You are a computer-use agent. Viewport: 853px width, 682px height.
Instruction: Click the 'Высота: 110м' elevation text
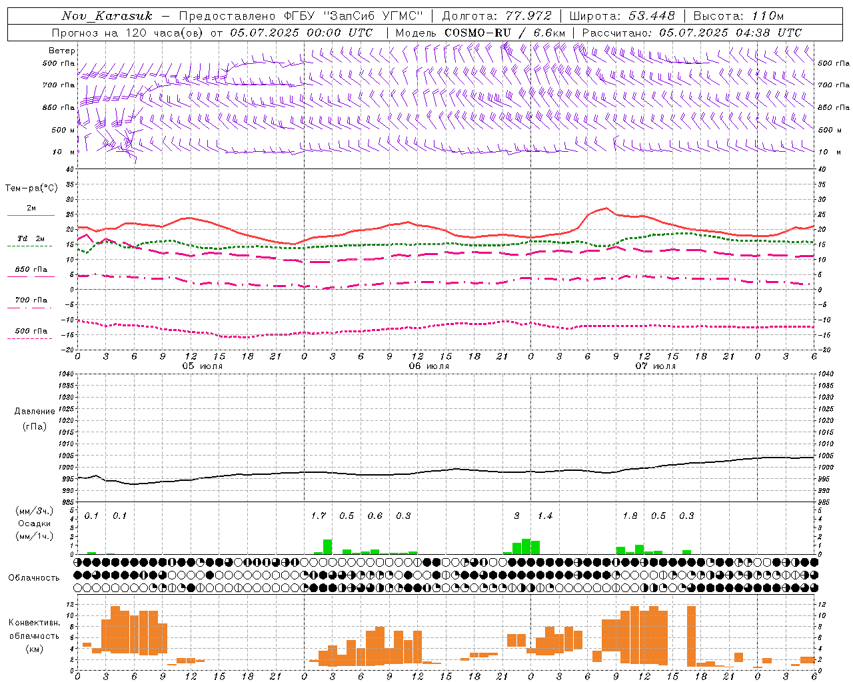[x=738, y=16]
